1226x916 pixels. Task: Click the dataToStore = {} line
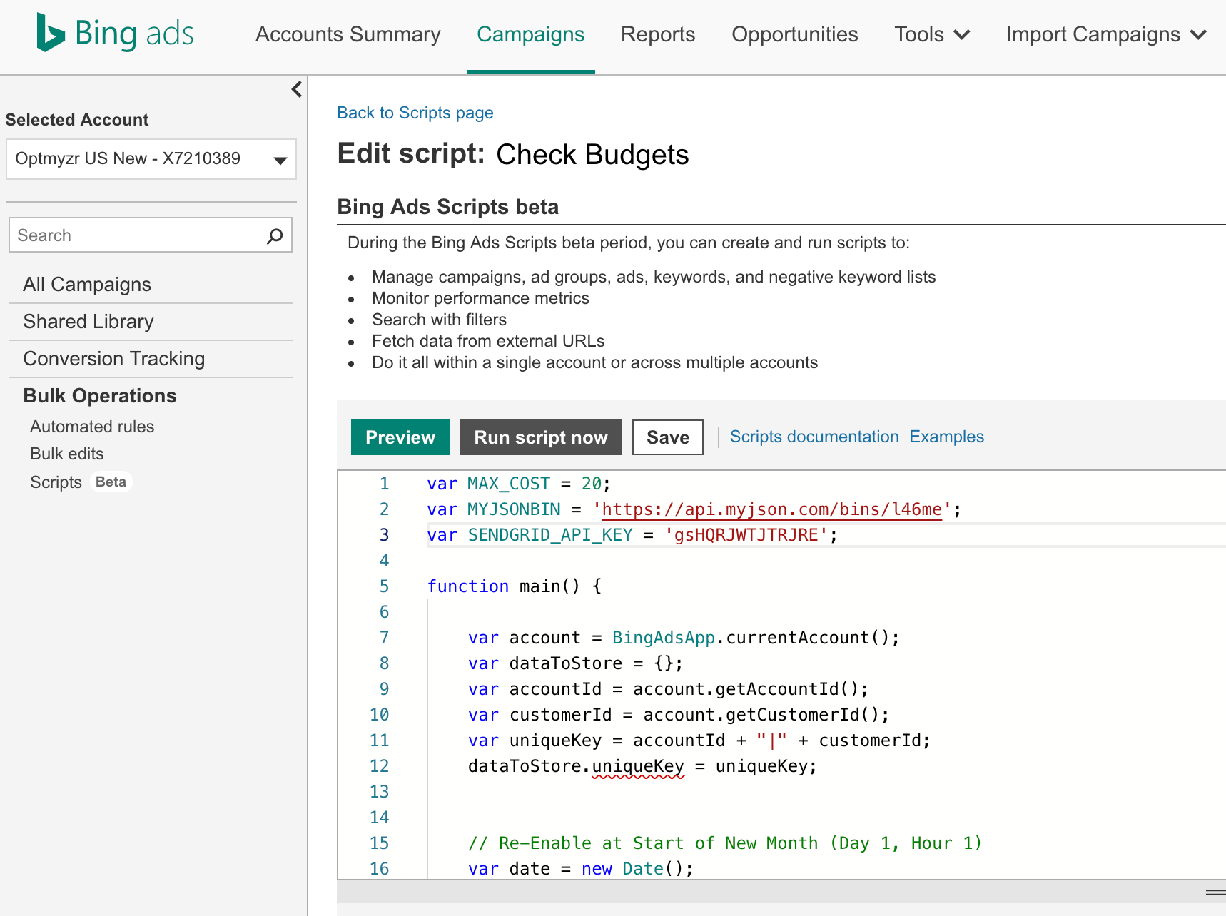pyautogui.click(x=575, y=663)
